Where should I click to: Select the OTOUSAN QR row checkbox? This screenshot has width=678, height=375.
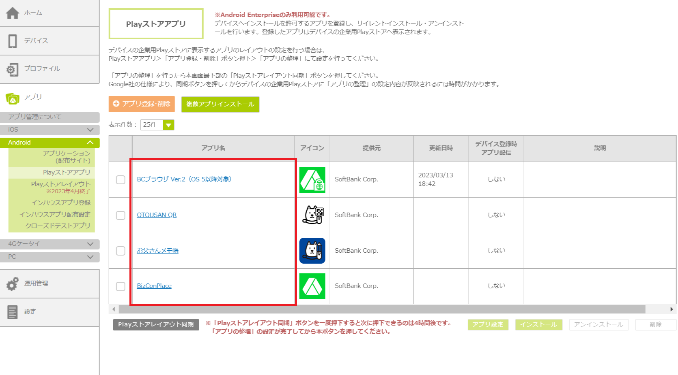click(121, 215)
